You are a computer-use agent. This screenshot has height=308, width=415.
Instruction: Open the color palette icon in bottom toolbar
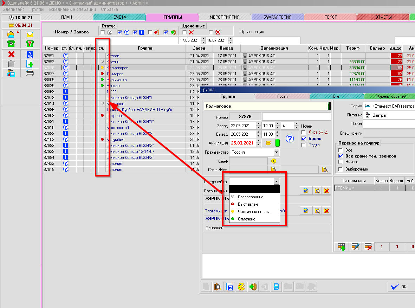tap(241, 286)
